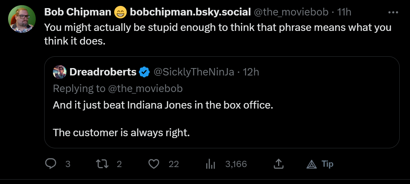Open Bob Chipman's profile picture
The image size is (410, 184).
pos(22,19)
